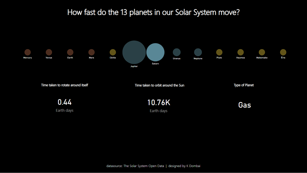
Task: Pick the Cérès dwarf planet circle
Action: pyautogui.click(x=113, y=52)
